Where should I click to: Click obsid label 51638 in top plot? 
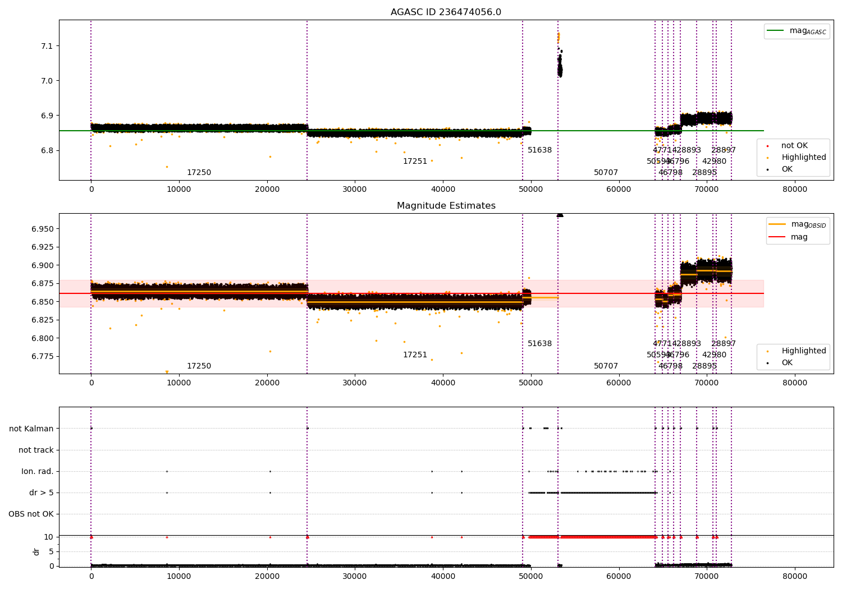[539, 150]
